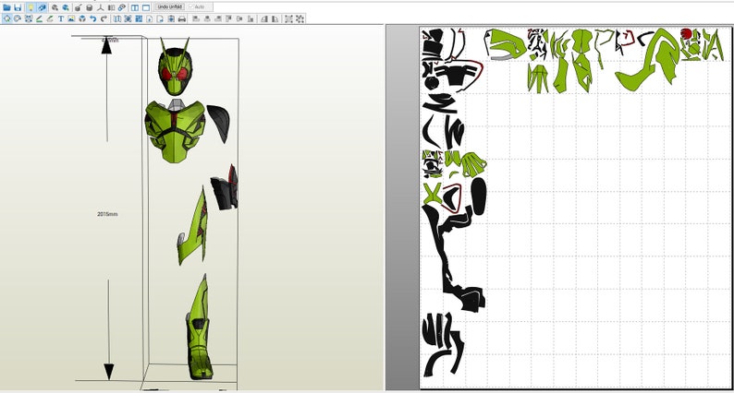The width and height of the screenshot is (734, 393).
Task: Click the chain link icon in toolbar
Action: click(x=122, y=7)
